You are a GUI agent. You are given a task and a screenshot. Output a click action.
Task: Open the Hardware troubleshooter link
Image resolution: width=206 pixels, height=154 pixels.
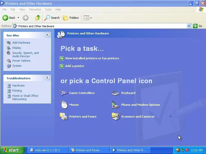pyautogui.click(x=18, y=85)
